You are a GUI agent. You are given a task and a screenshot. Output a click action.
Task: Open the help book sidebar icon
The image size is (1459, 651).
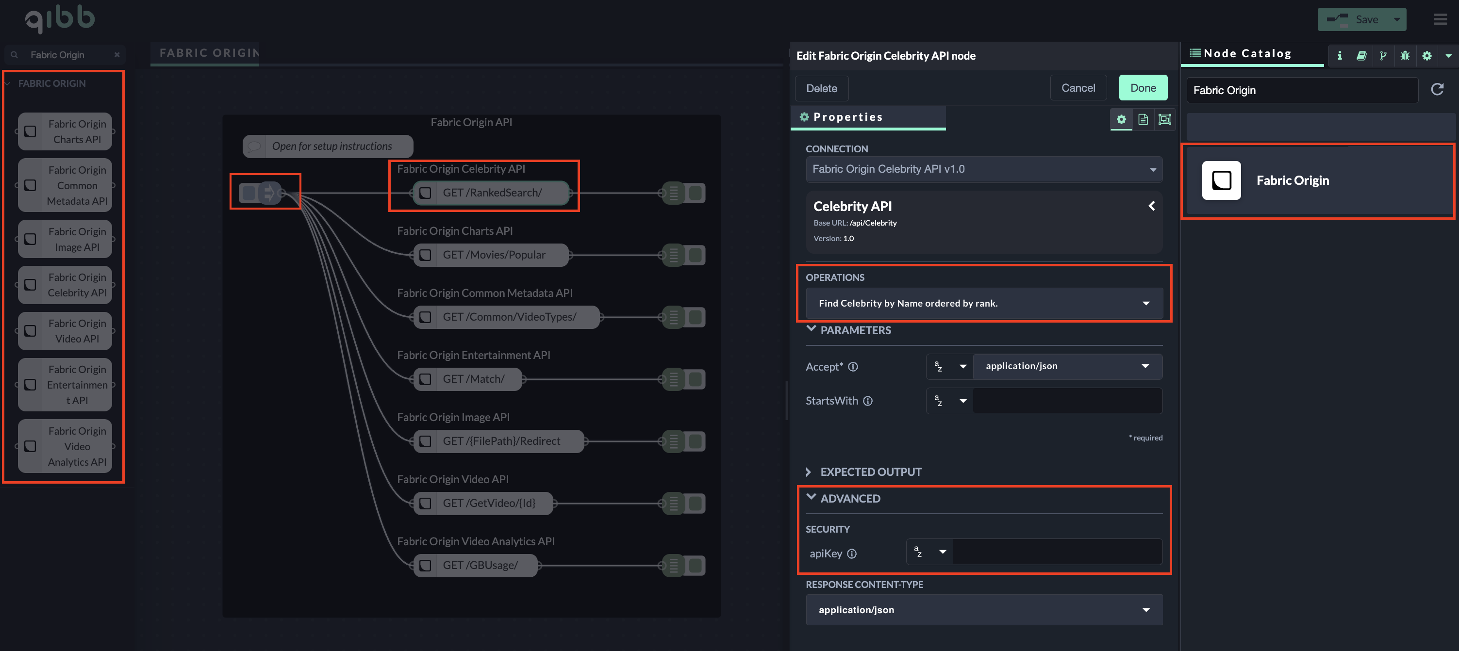[x=1361, y=55]
